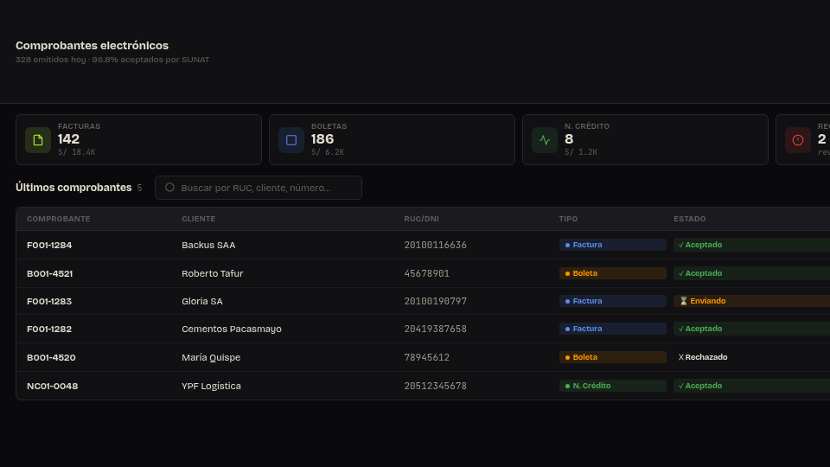Image resolution: width=830 pixels, height=467 pixels.
Task: Open comprobante F001-1284 row
Action: 423,245
